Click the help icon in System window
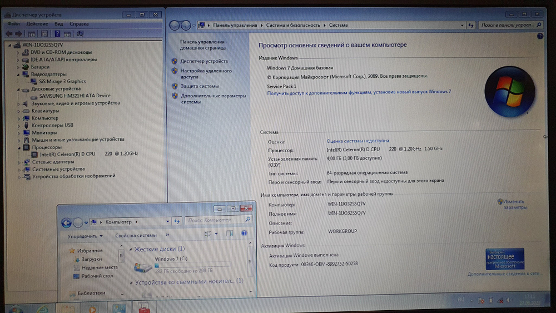 (x=540, y=36)
